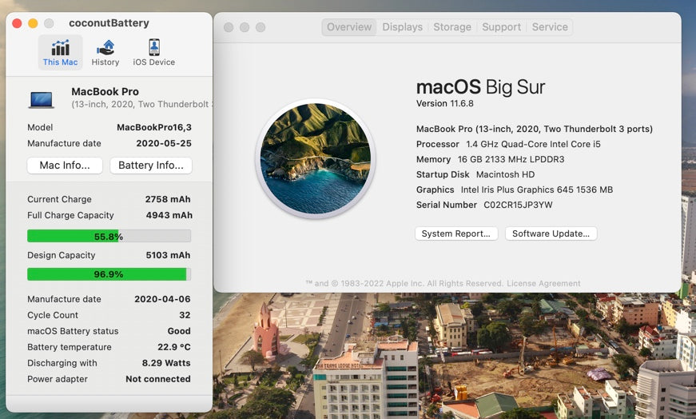Screen dimensions: 696x419
Task: Open the Storage tab
Action: point(452,27)
